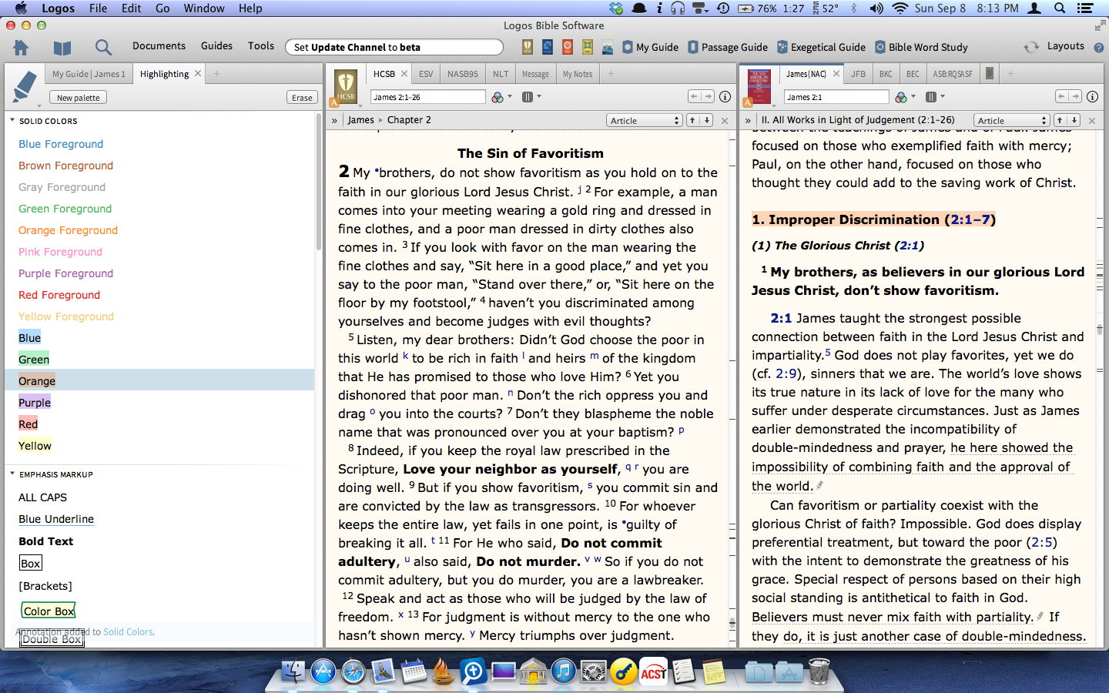The height and width of the screenshot is (693, 1109).
Task: Switch to the My Guide | James 1 tab
Action: [x=89, y=74]
